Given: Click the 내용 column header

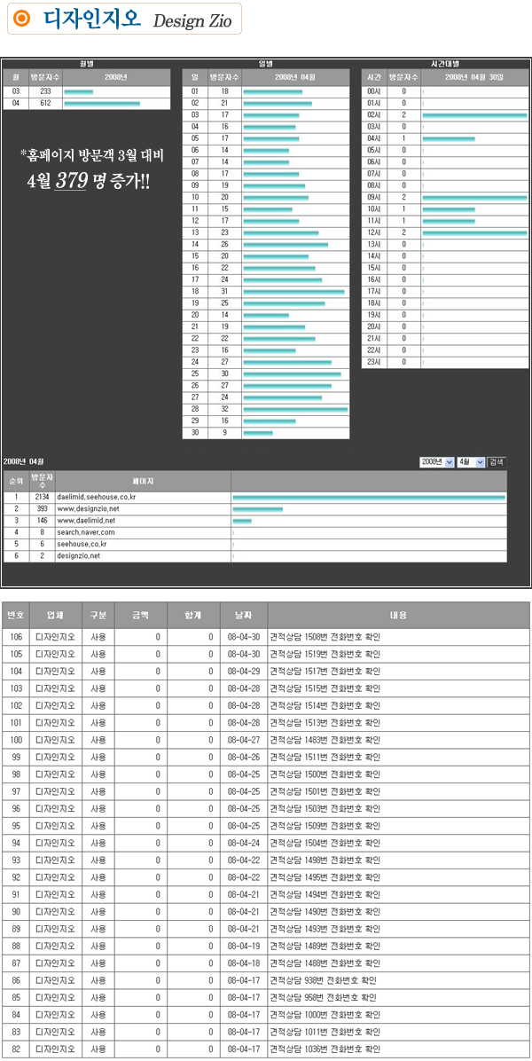Looking at the screenshot, I should (397, 615).
